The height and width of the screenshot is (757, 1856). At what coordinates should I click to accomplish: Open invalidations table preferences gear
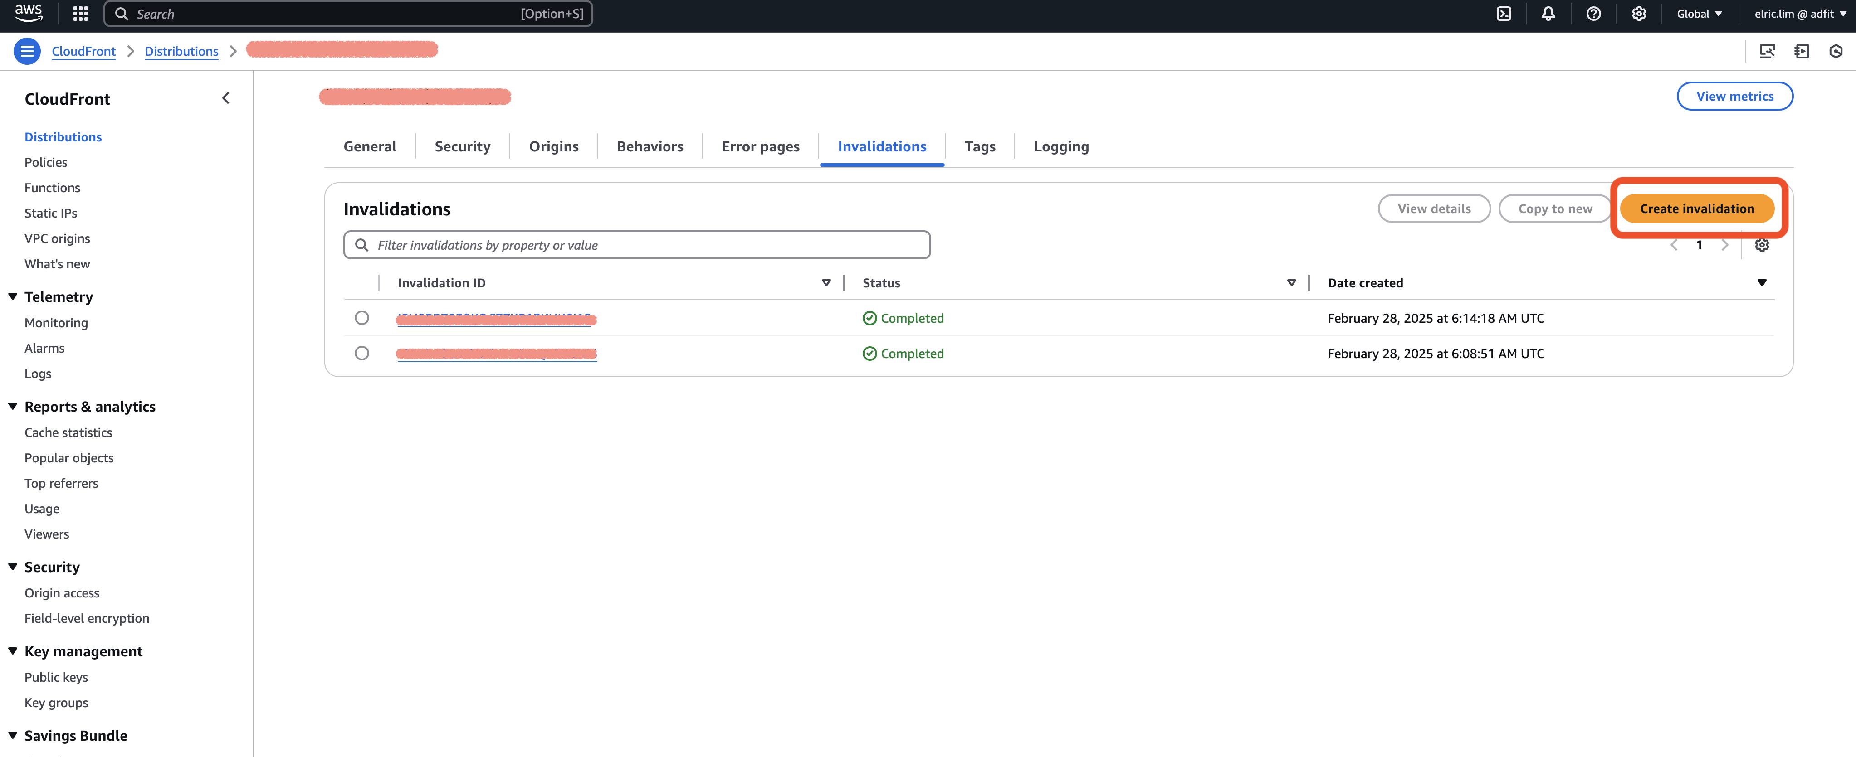point(1762,245)
